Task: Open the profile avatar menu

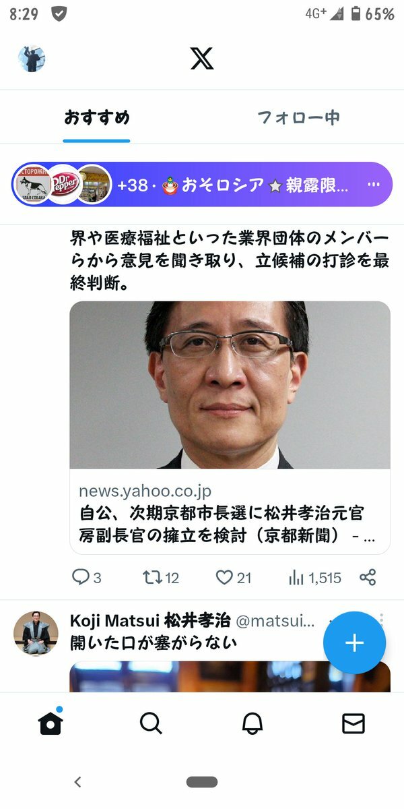Action: 31,59
